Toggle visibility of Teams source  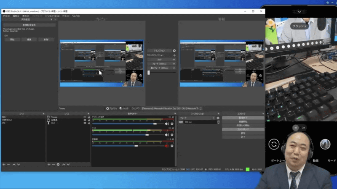coord(85,117)
